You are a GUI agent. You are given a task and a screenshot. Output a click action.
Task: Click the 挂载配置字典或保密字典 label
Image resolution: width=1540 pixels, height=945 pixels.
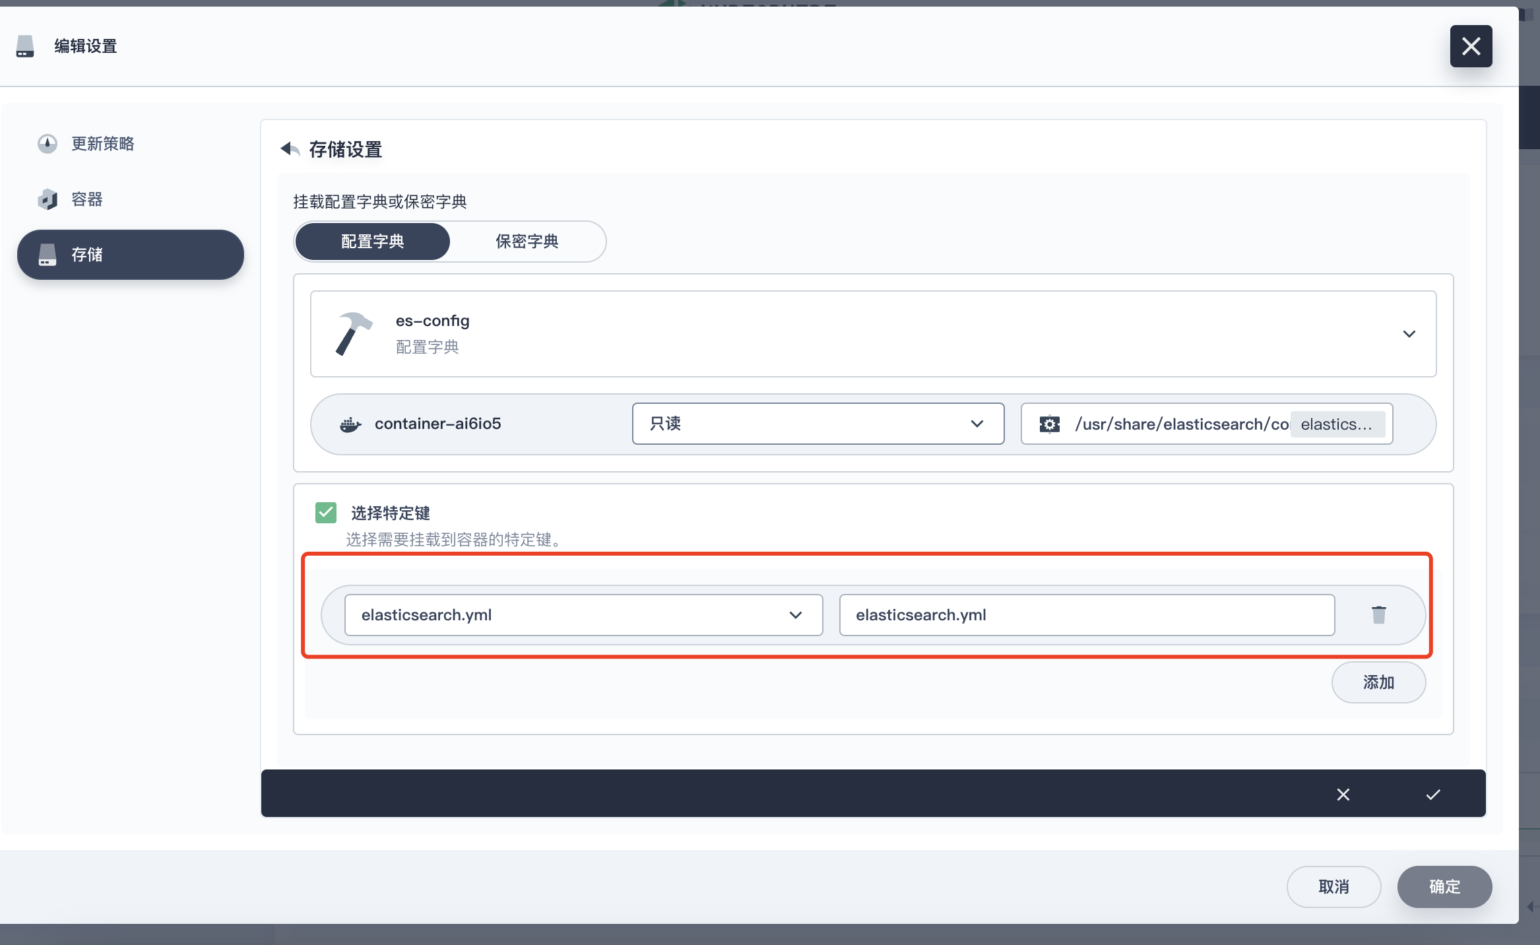click(380, 202)
